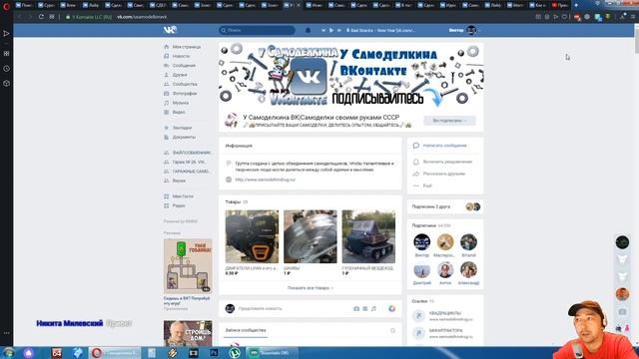Open the Подписаны 2 друга block
Viewport: 639px width, 359px height.
(445, 206)
